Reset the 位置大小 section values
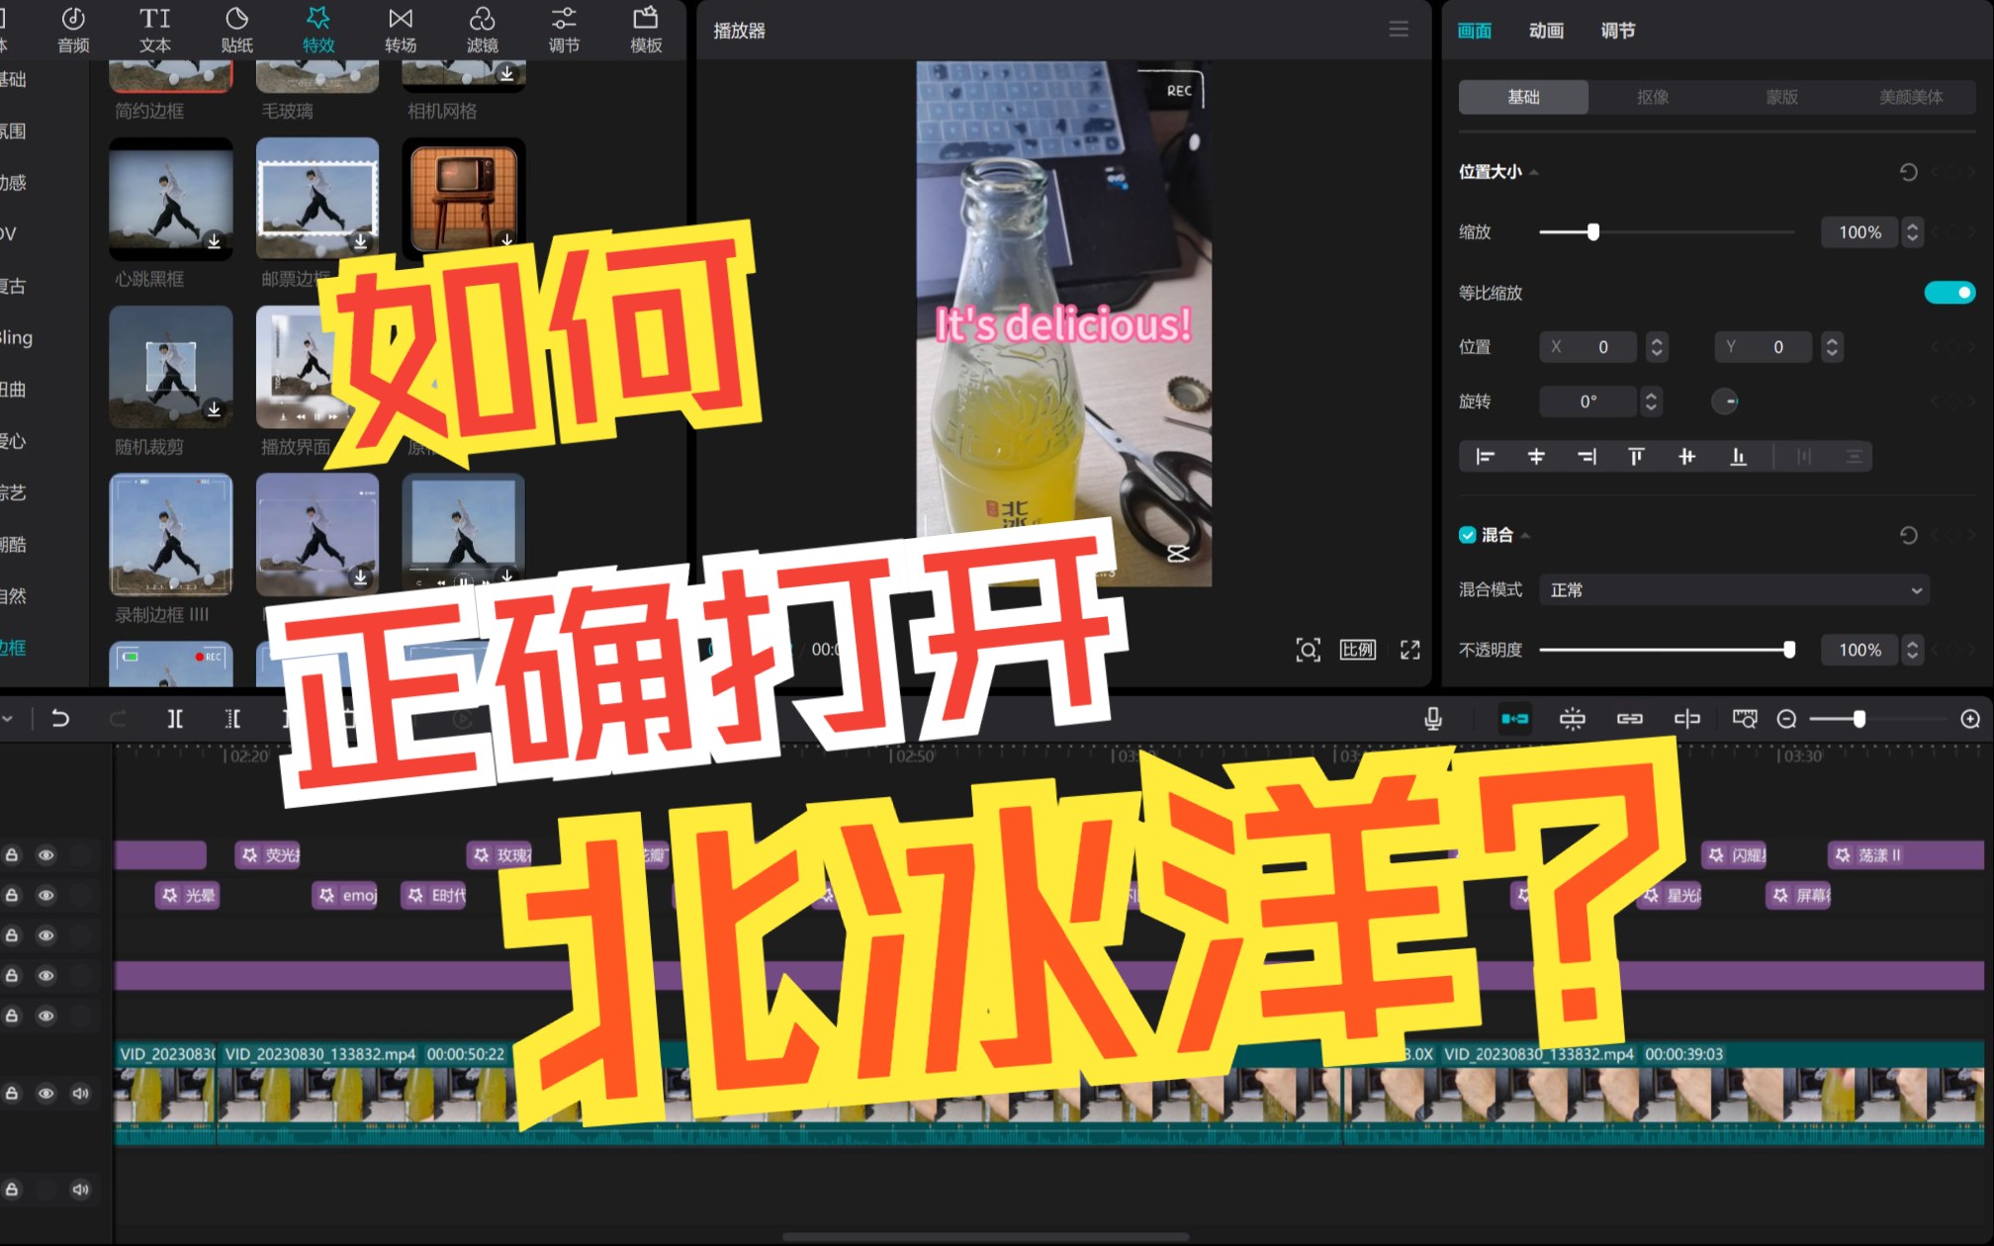This screenshot has height=1246, width=1994. point(1909,172)
